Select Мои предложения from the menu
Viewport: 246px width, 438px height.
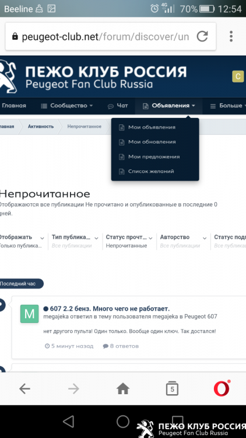154,157
